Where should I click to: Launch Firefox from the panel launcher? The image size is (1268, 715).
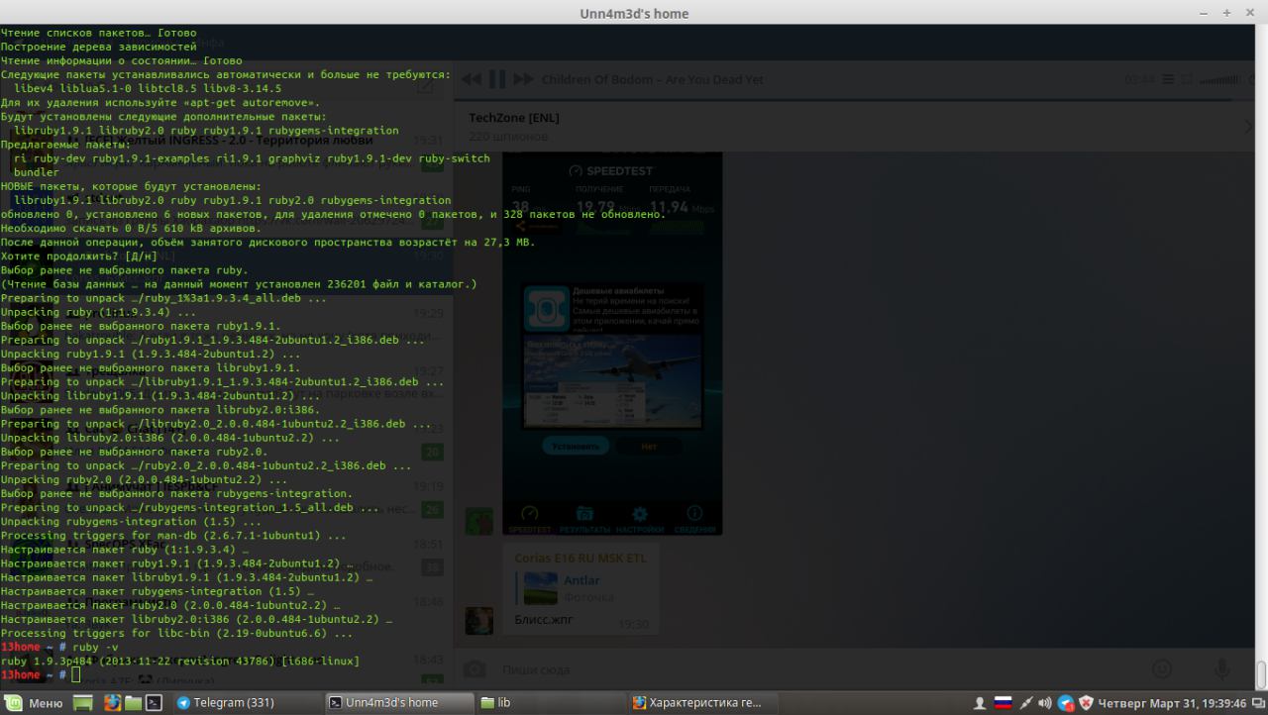pos(112,703)
